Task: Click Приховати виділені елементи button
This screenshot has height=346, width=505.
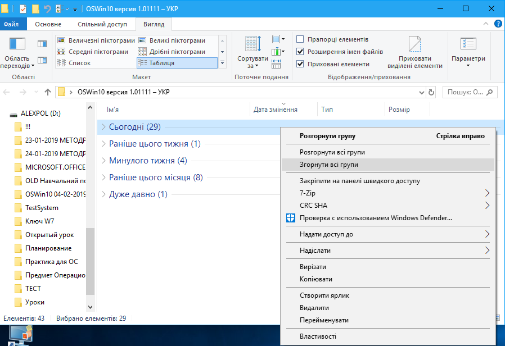Action: (415, 53)
